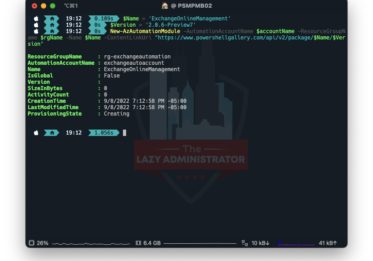Click the memory usage graph line
This screenshot has height=261, width=373.
tap(200, 243)
